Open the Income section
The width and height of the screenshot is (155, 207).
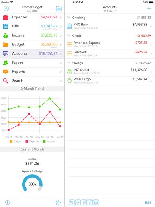coord(32,35)
